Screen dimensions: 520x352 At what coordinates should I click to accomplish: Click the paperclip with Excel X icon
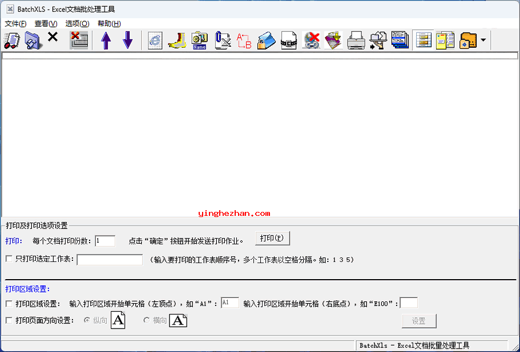pos(223,40)
